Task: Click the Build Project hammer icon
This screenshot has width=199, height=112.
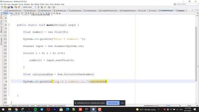Action: pos(39,7)
